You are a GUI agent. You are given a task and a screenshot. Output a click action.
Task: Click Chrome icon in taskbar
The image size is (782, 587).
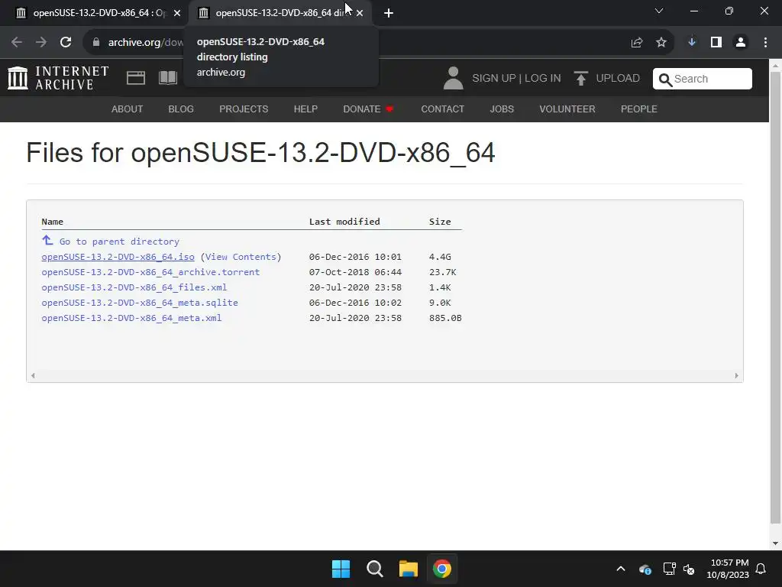pos(442,569)
